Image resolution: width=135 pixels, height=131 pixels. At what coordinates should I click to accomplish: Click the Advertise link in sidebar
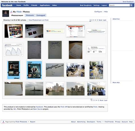click(x=116, y=19)
